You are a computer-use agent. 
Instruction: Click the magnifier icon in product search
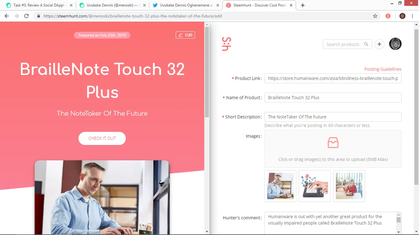366,44
